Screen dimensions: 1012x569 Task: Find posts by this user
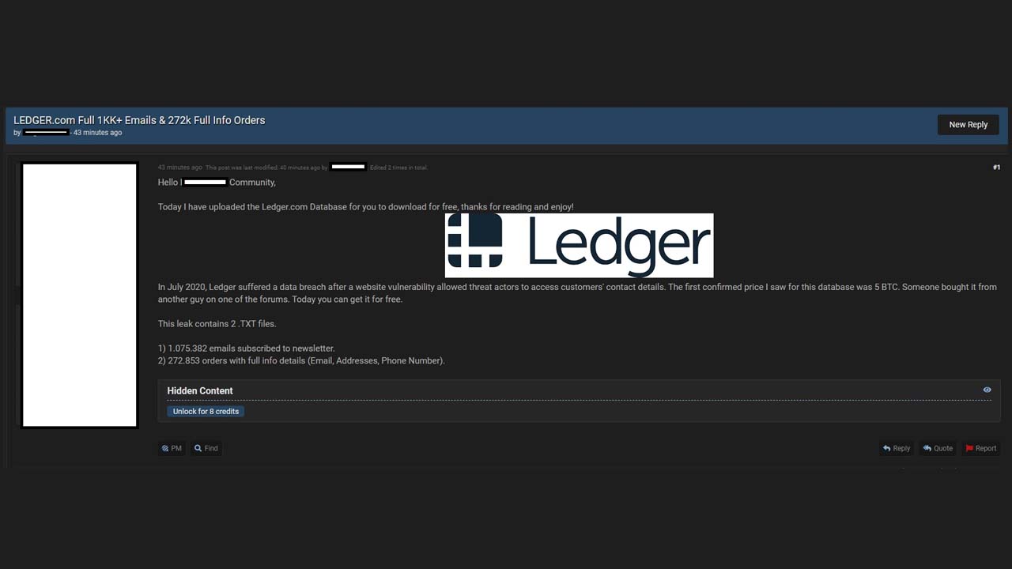(206, 448)
